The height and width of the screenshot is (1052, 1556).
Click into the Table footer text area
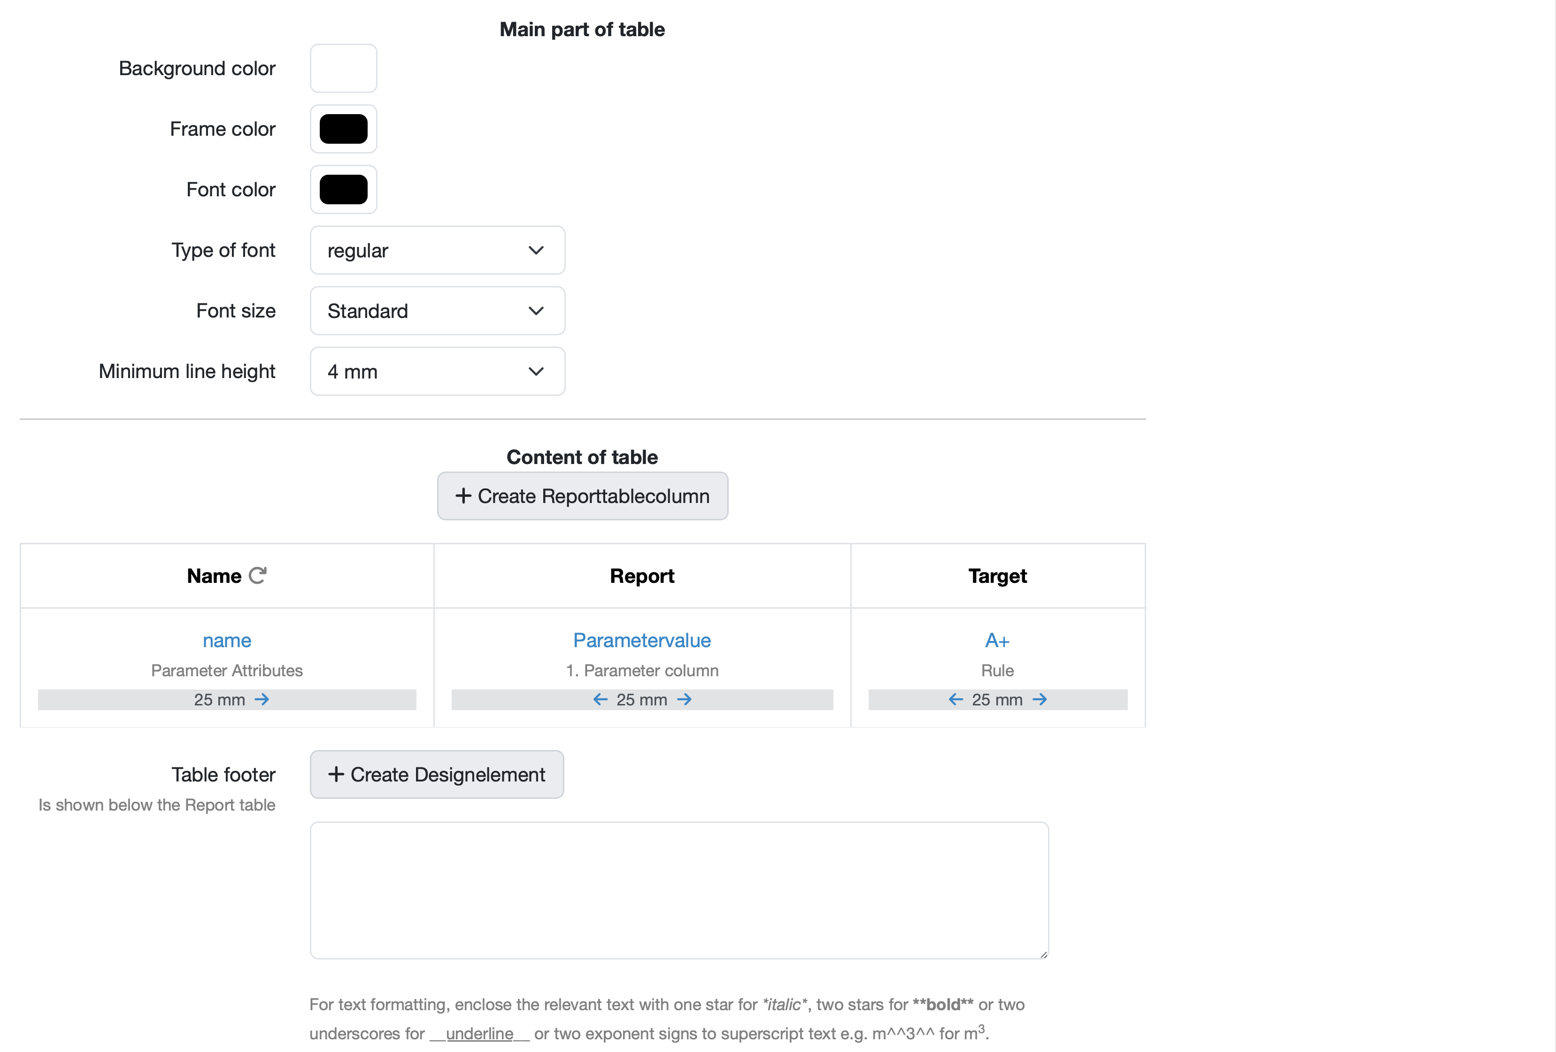coord(679,890)
